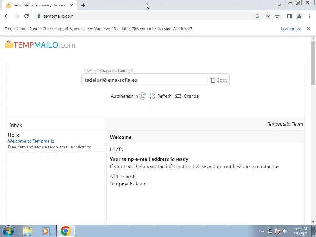Click the browser back arrow
316x237 pixels.
pyautogui.click(x=7, y=16)
